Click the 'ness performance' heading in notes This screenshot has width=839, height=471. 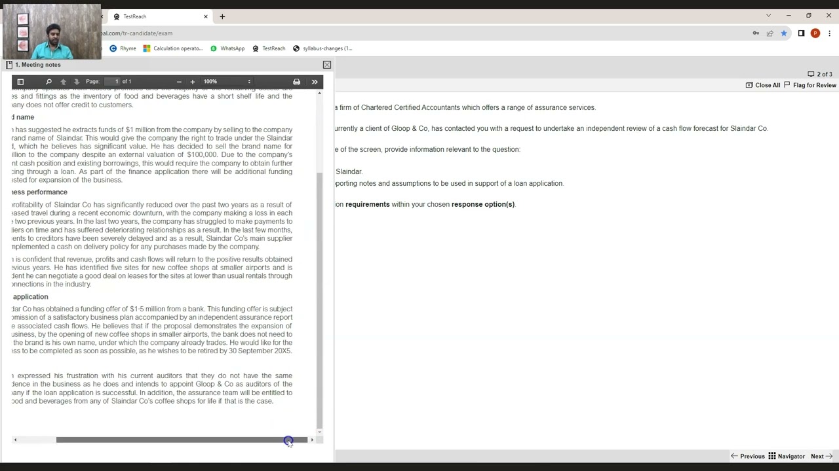(x=39, y=192)
